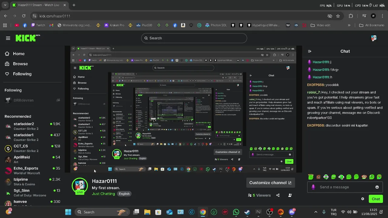This screenshot has height=218, width=388.
Task: Click the user follow icon beside share
Action: [290, 195]
